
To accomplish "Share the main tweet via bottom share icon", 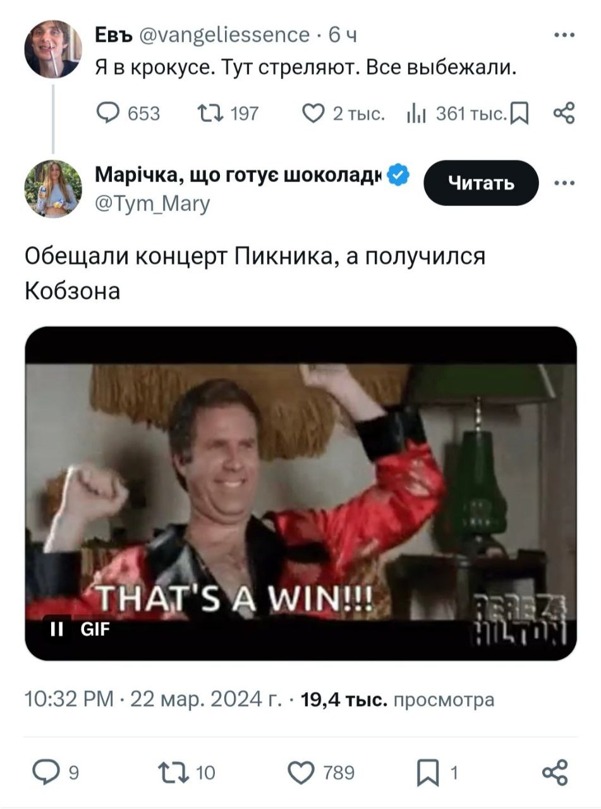I will (555, 772).
